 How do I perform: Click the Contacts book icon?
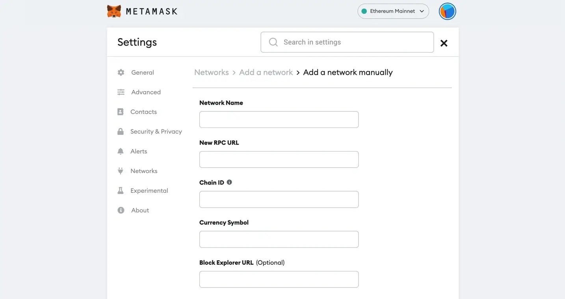pos(121,112)
